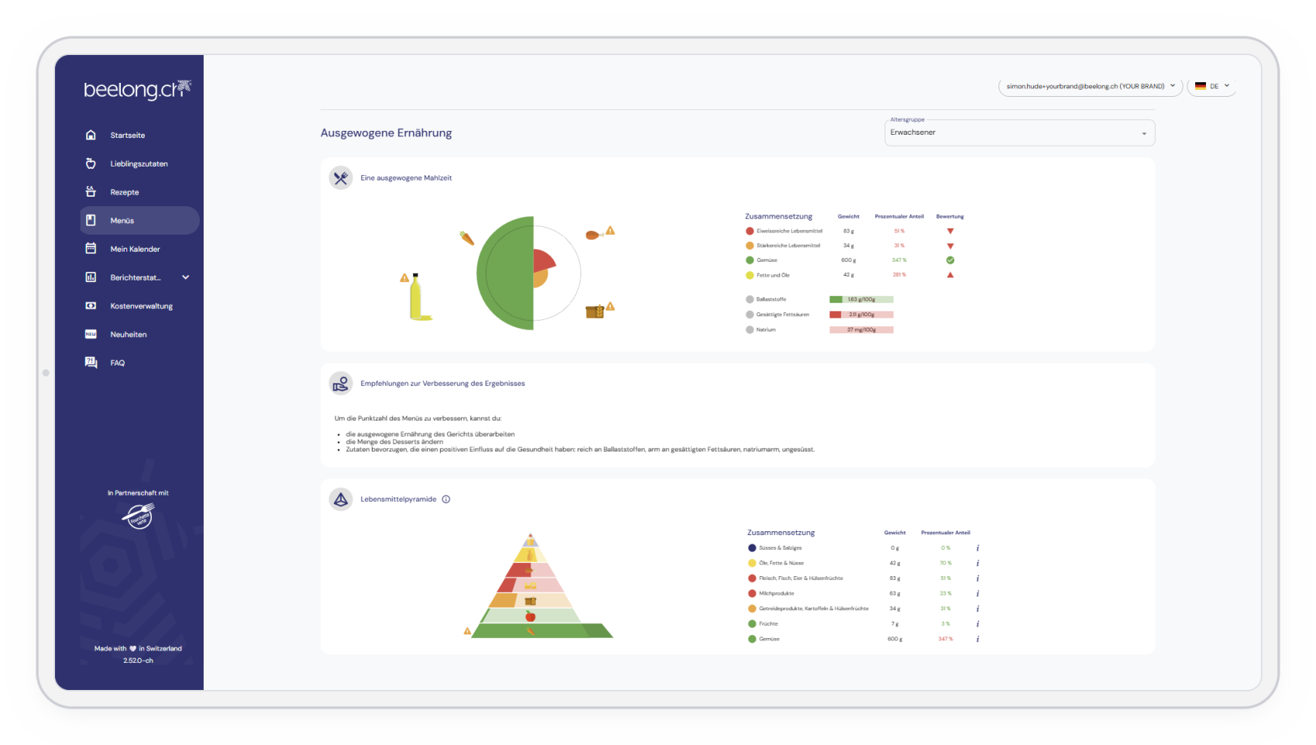Click the green check mark in Bewertung column
The width and height of the screenshot is (1316, 745).
coord(950,260)
